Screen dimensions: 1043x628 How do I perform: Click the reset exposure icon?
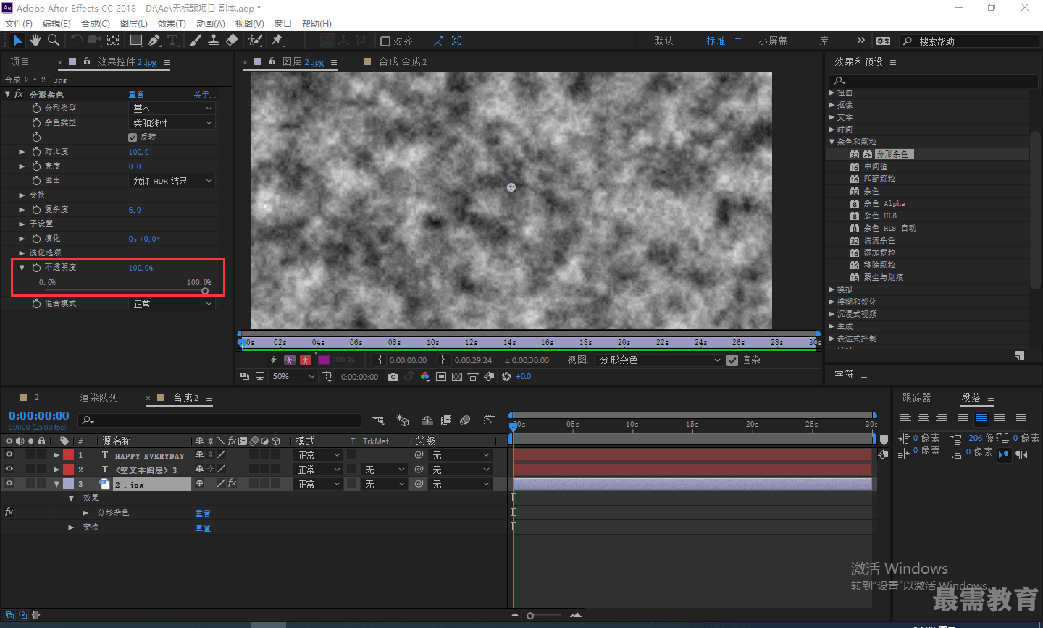(506, 376)
